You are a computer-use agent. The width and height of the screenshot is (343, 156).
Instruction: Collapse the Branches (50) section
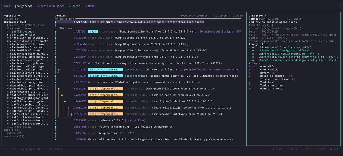[x=16, y=22]
